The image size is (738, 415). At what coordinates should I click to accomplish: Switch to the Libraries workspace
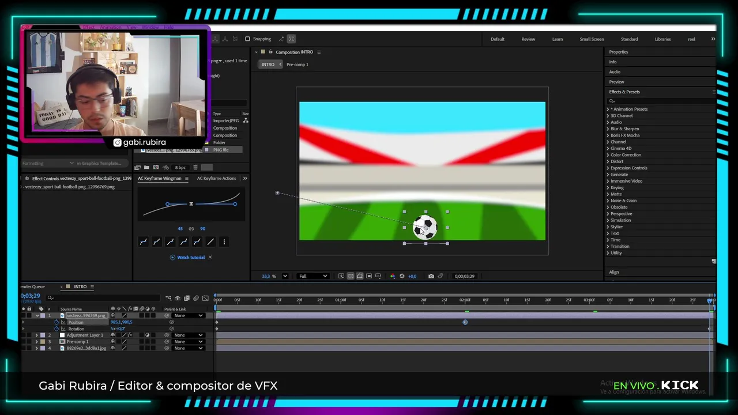(x=662, y=39)
